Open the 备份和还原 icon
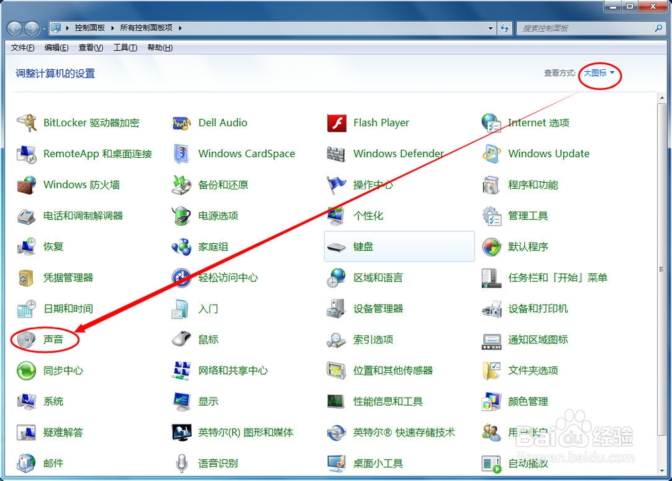 coord(181,185)
